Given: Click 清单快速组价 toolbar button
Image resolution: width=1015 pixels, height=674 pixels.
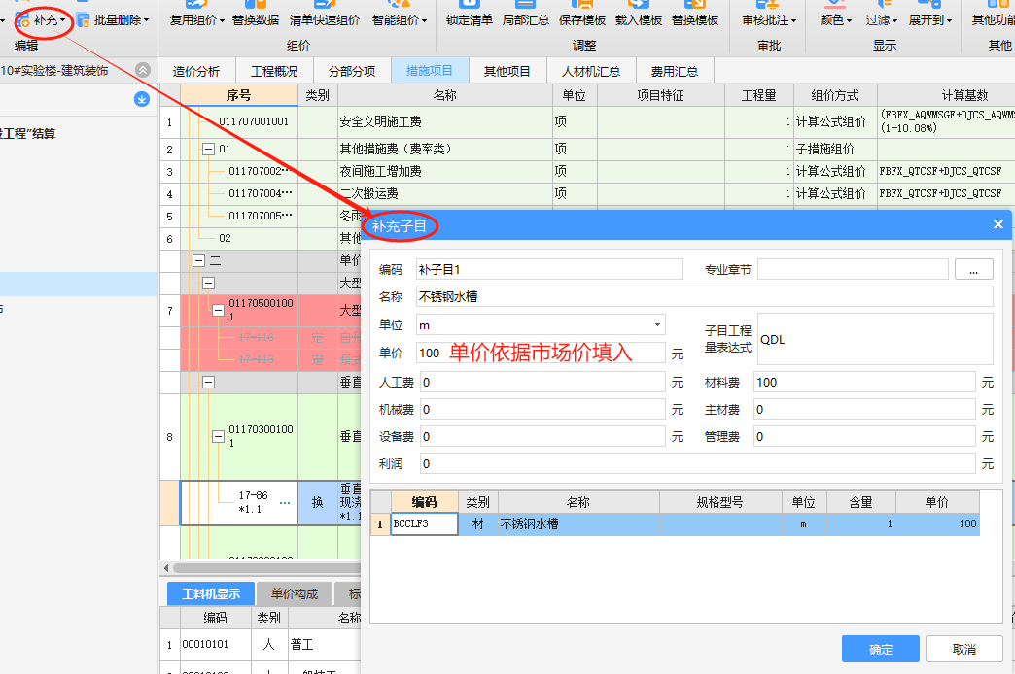Looking at the screenshot, I should click(x=325, y=20).
